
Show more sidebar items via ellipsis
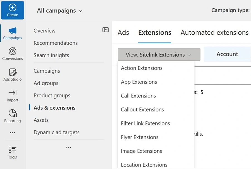(13, 133)
